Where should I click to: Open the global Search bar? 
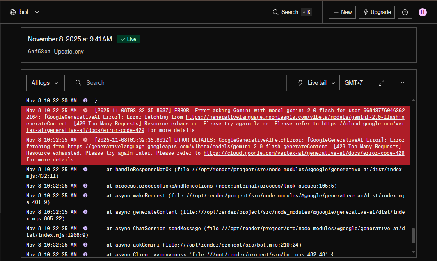tap(292, 12)
